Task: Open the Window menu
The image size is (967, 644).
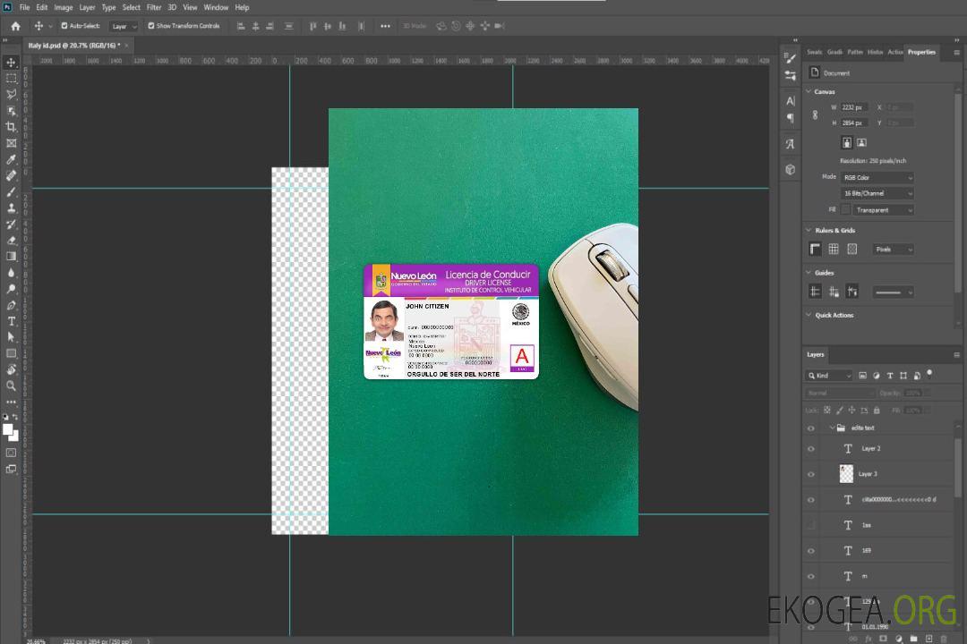Action: (x=216, y=7)
